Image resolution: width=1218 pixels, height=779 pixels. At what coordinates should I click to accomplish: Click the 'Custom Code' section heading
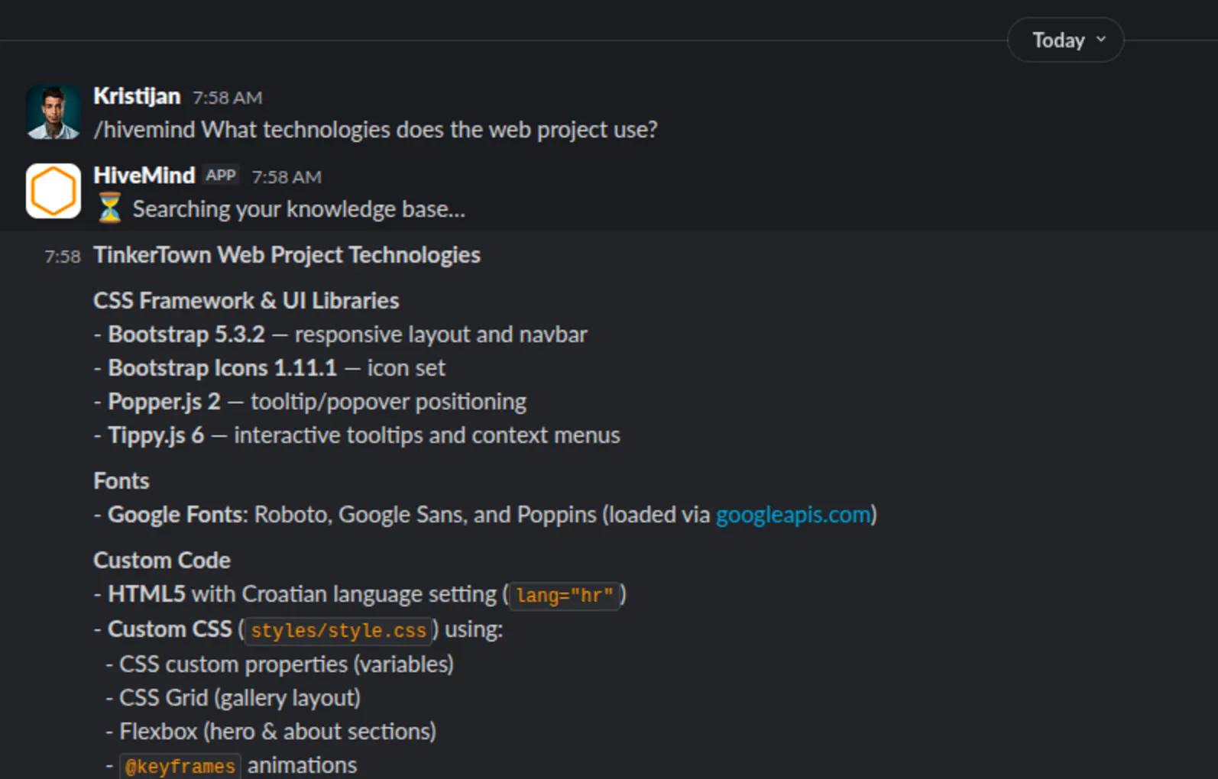click(x=162, y=561)
